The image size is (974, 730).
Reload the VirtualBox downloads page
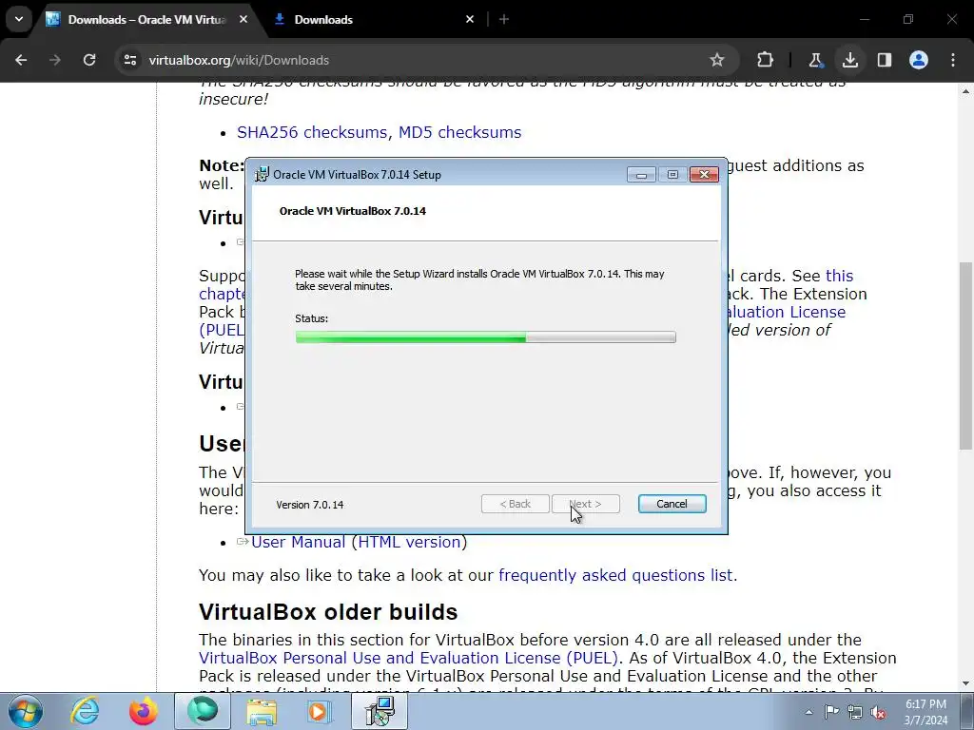pos(89,60)
